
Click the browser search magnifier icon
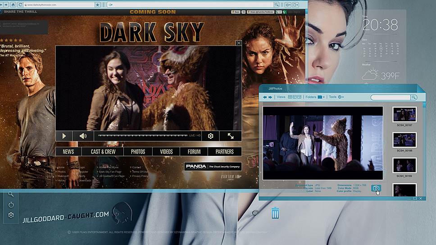[x=277, y=5]
